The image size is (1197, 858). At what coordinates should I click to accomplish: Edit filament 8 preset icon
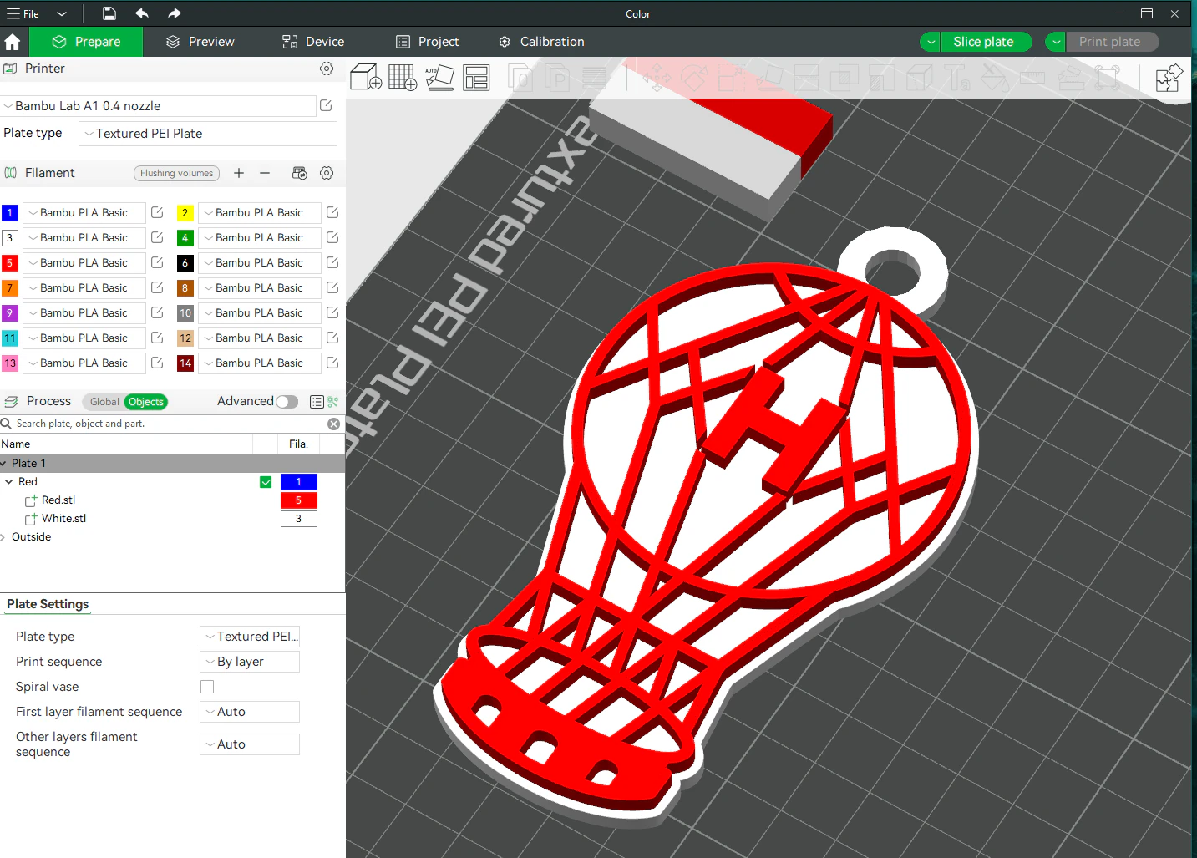[332, 287]
